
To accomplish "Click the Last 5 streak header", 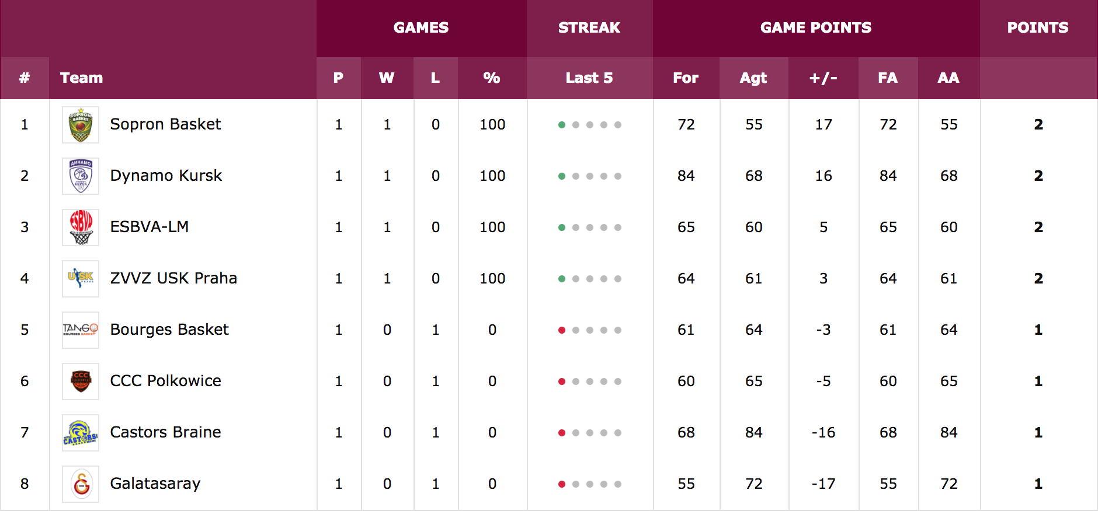I will coord(589,78).
